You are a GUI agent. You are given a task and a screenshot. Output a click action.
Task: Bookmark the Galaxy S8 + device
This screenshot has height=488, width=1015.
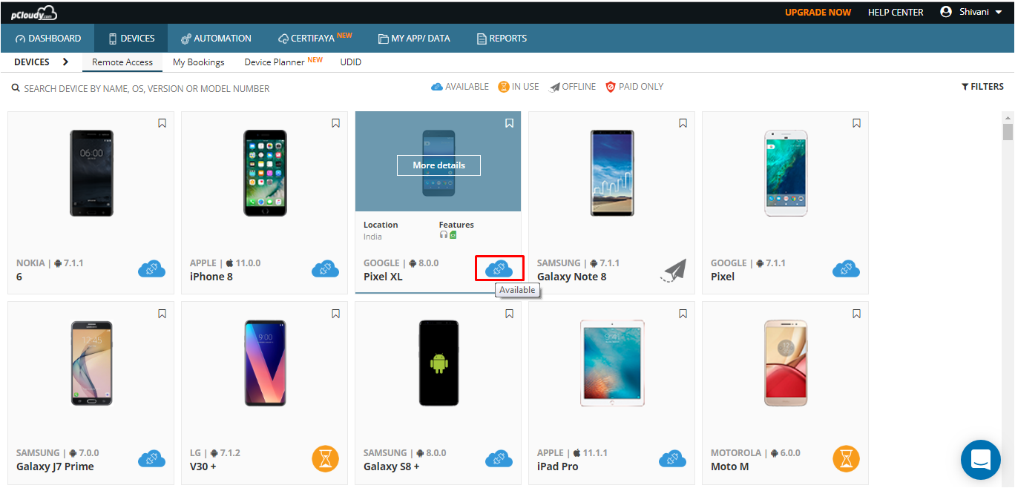510,314
